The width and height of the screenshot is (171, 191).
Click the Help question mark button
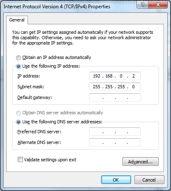coord(142,5)
